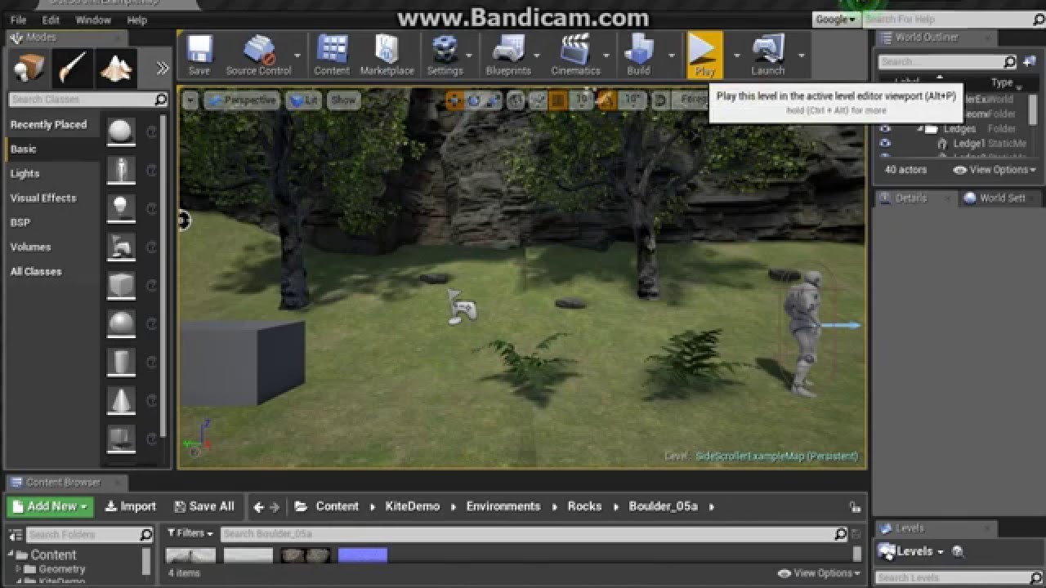Select Place mode icon in Modes

tap(29, 69)
